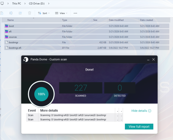Collapse details with Hide details link
The height and width of the screenshot is (140, 173).
point(139,111)
